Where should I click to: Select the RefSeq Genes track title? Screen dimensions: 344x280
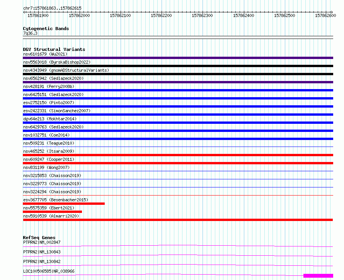(39, 238)
